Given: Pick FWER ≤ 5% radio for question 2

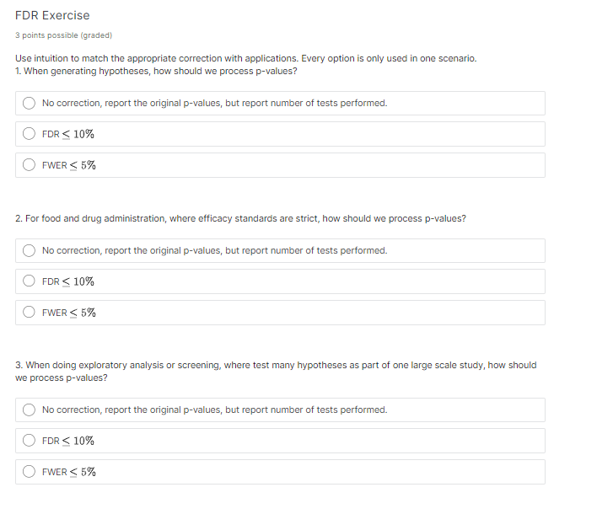Looking at the screenshot, I should pos(29,312).
